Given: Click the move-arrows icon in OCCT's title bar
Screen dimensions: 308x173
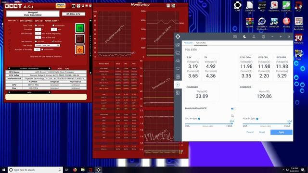Looking at the screenshot, I should [78, 6].
